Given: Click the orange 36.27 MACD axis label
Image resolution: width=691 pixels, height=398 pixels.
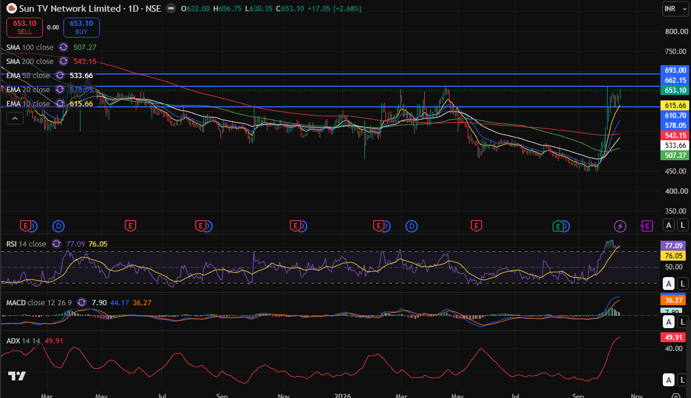Looking at the screenshot, I should pos(673,301).
